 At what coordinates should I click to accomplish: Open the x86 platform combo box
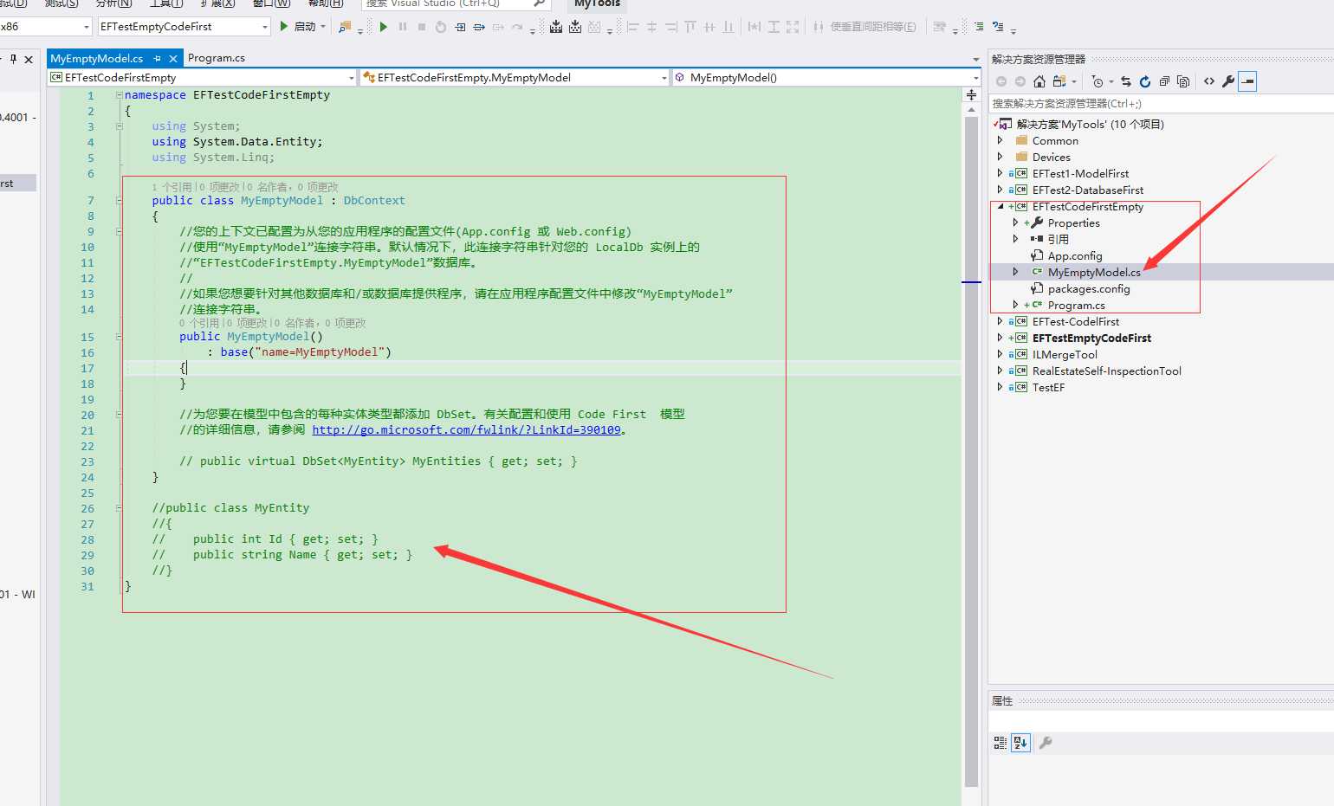tap(45, 27)
